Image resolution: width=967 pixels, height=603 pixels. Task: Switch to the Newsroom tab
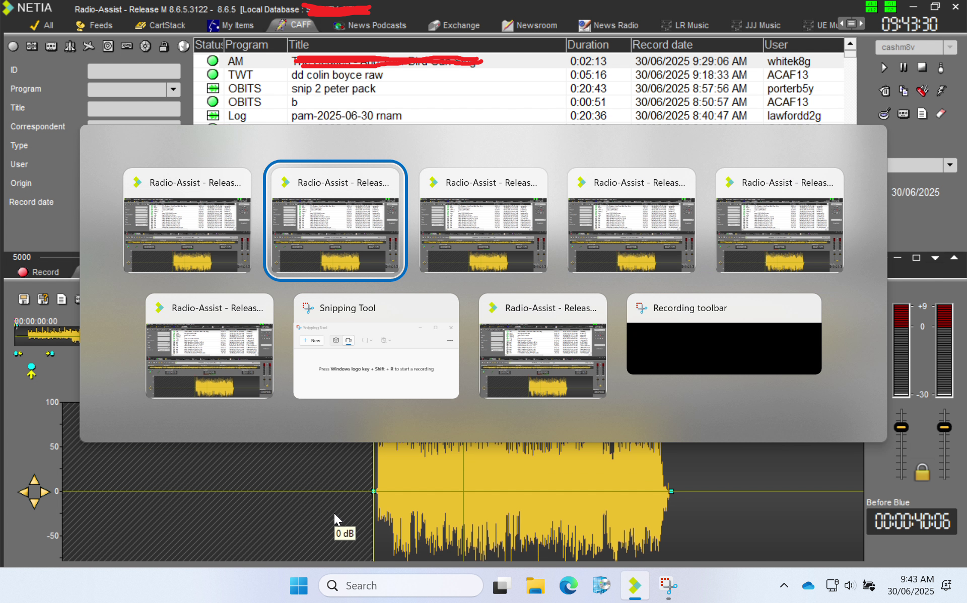pos(530,25)
